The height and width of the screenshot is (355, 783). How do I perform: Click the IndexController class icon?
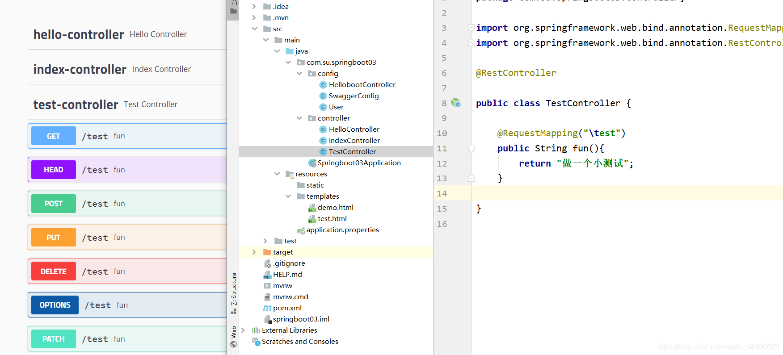323,141
